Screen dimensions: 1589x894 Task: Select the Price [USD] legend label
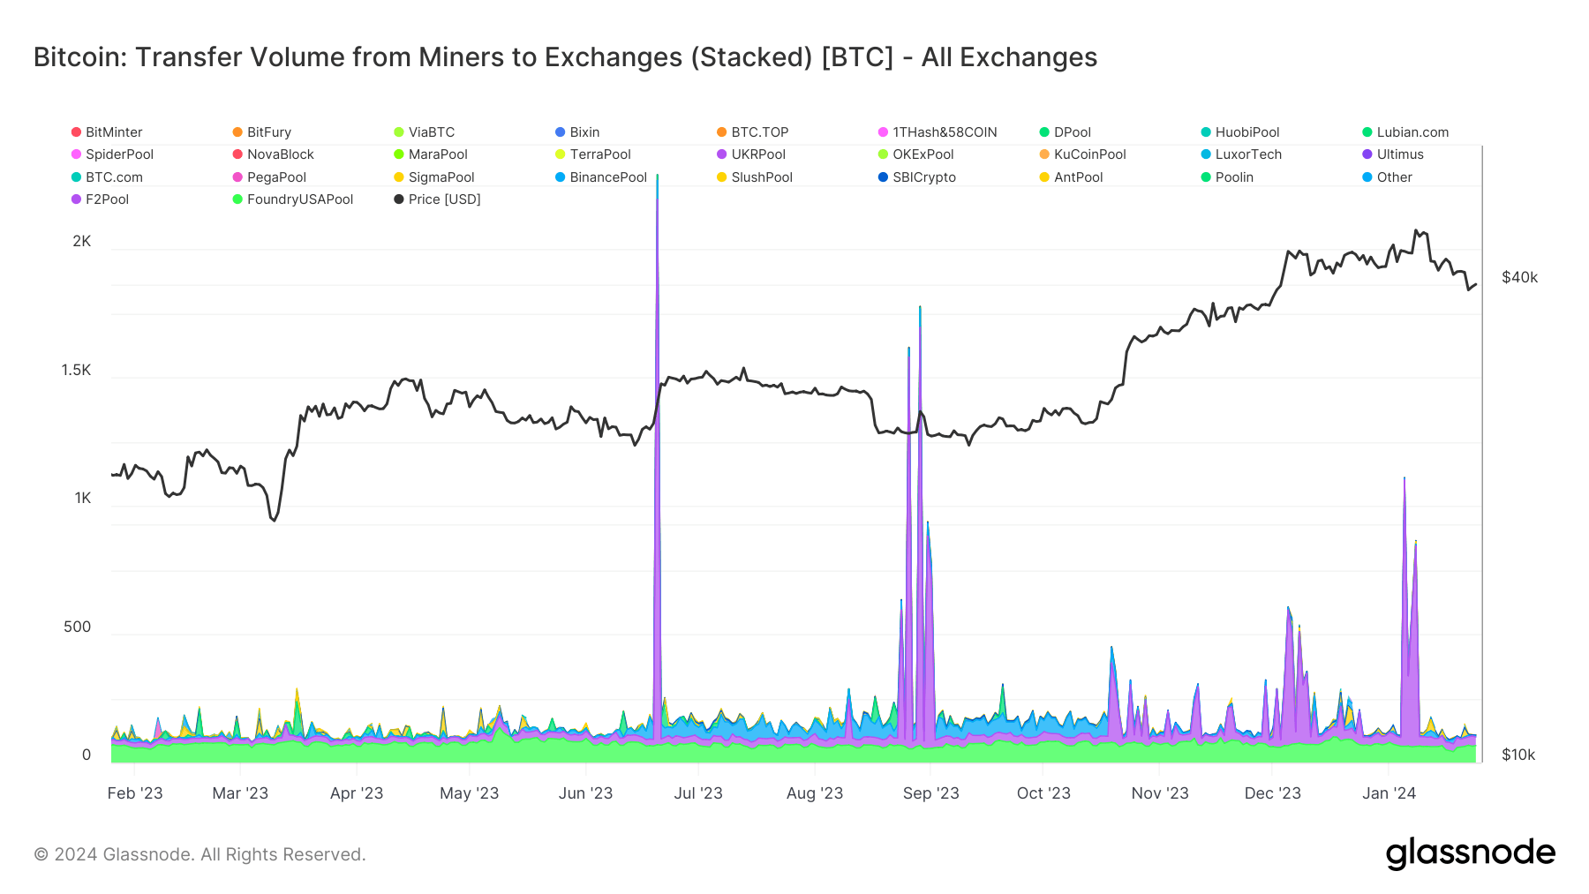click(x=445, y=199)
